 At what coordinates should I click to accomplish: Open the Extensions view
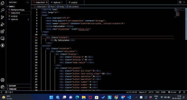pos(3,31)
